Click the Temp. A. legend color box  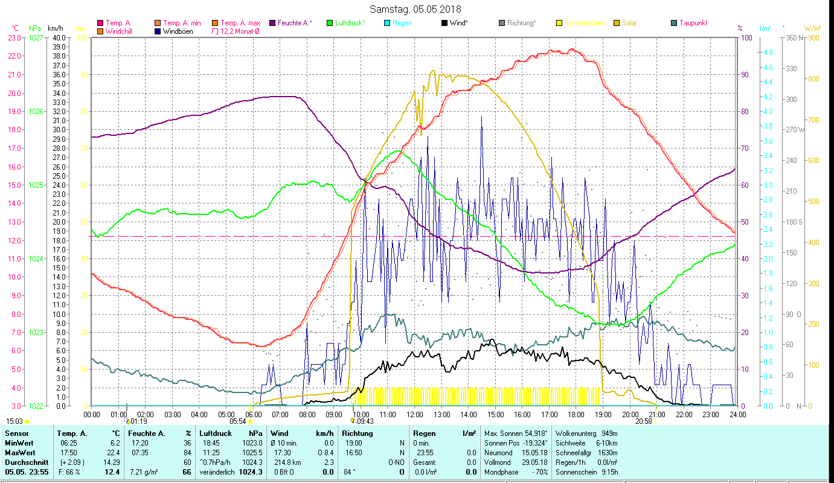tap(100, 23)
